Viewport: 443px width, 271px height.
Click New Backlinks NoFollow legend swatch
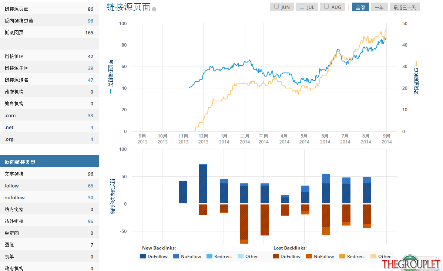176,256
